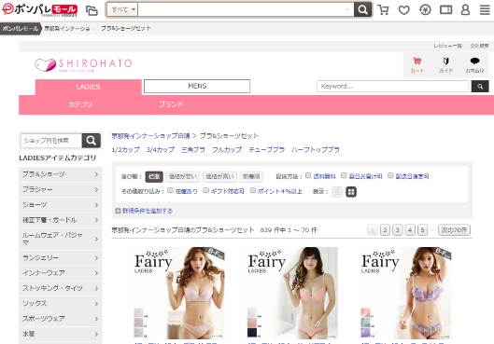The width and height of the screenshot is (494, 344).
Task: Open the hamburger menu icon
Action: [x=485, y=9]
